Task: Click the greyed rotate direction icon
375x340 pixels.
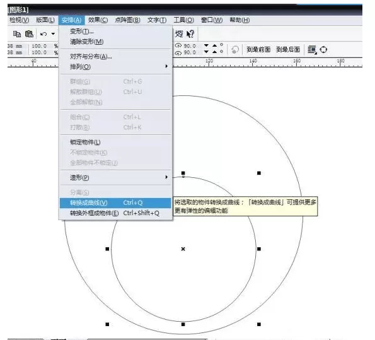Action: pyautogui.click(x=235, y=50)
